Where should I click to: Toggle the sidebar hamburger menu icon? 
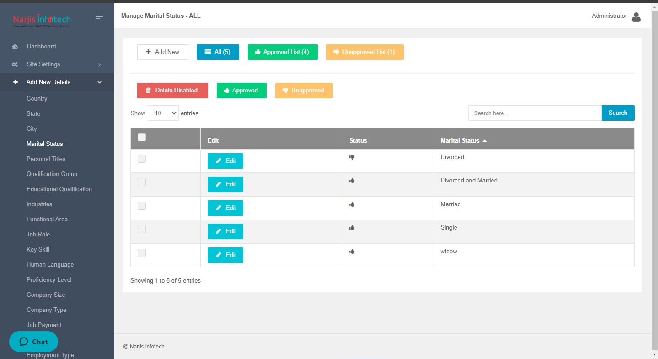pos(99,16)
